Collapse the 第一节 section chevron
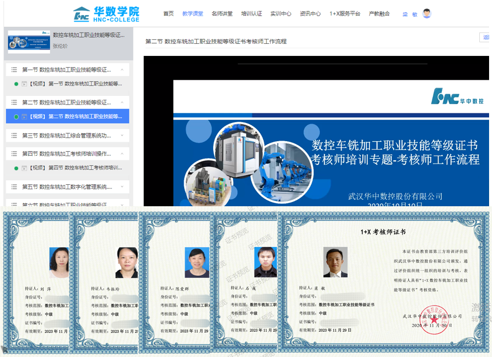 [x=122, y=70]
